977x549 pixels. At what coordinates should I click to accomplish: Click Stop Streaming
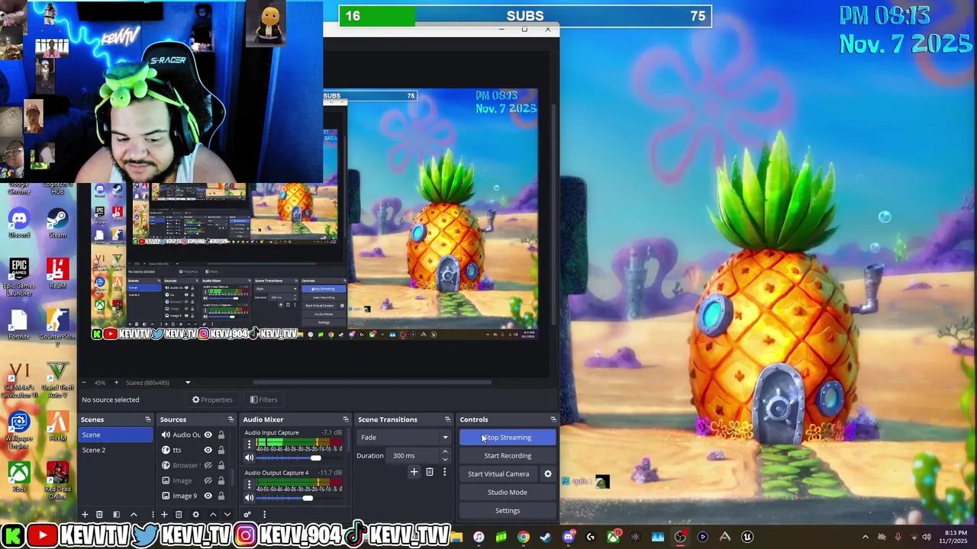pyautogui.click(x=508, y=438)
